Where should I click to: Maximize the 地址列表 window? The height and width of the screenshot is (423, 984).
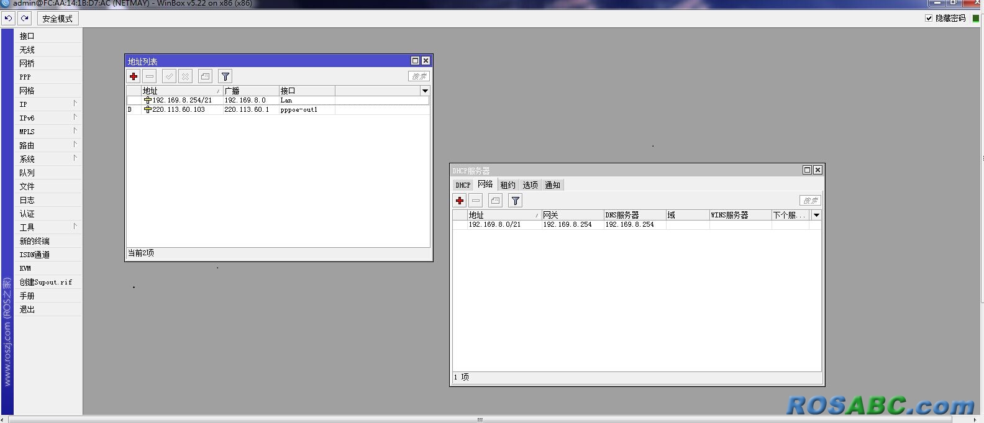click(416, 61)
